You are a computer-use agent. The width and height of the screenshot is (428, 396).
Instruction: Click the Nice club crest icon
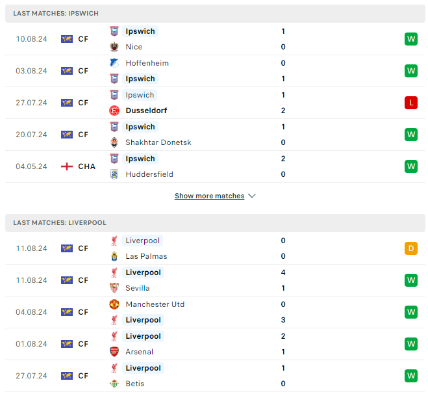pos(115,47)
